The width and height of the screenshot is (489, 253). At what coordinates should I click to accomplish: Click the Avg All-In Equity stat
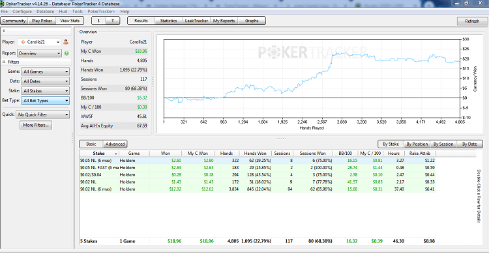click(x=113, y=126)
